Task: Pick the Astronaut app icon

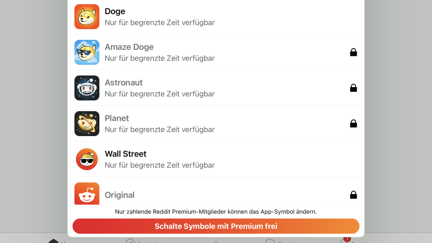Action: (x=87, y=88)
